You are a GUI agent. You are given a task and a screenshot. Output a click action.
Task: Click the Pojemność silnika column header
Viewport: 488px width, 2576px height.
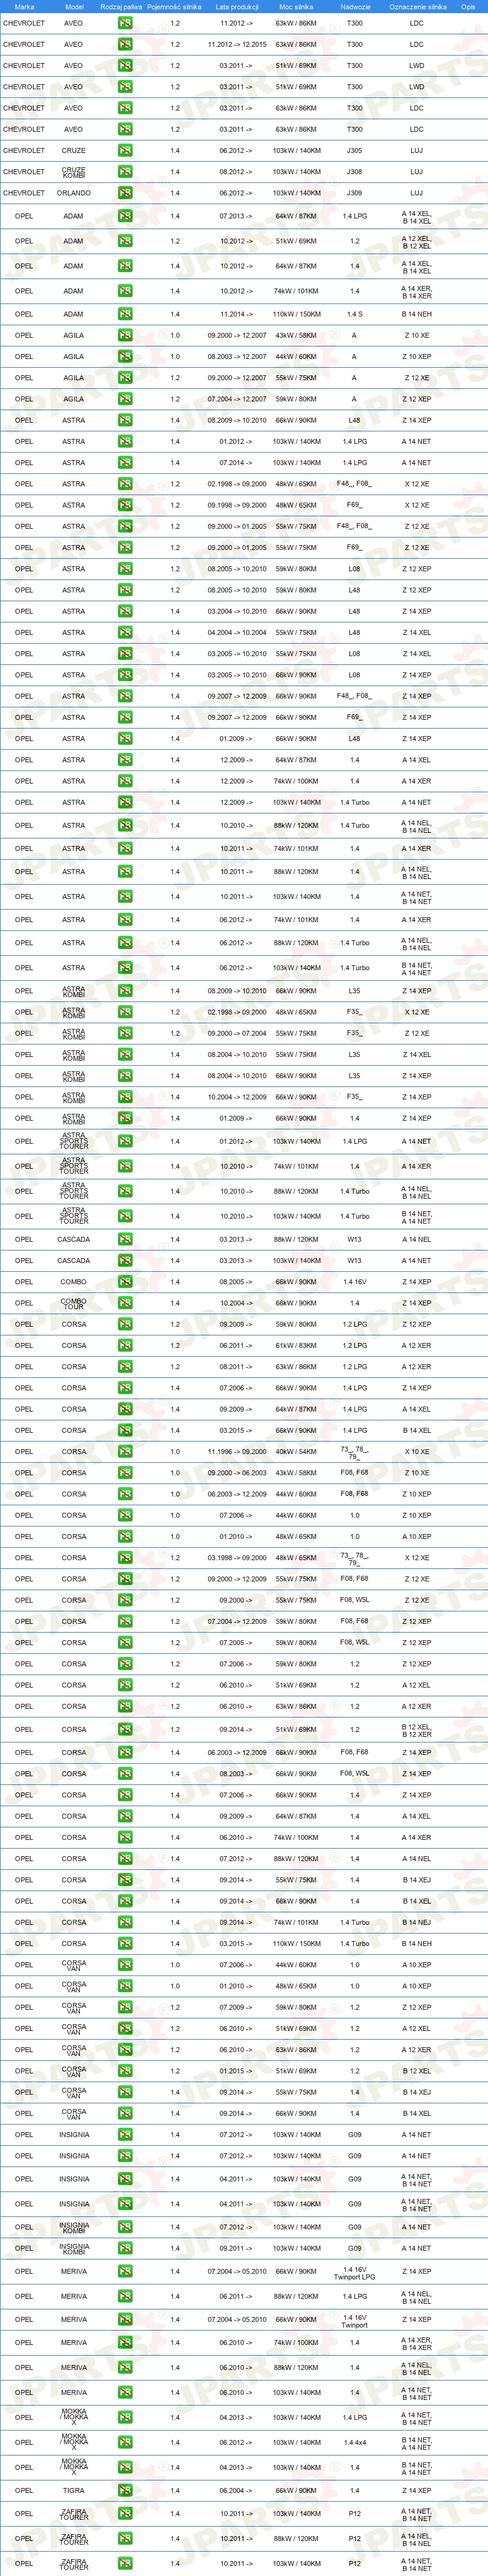point(174,6)
